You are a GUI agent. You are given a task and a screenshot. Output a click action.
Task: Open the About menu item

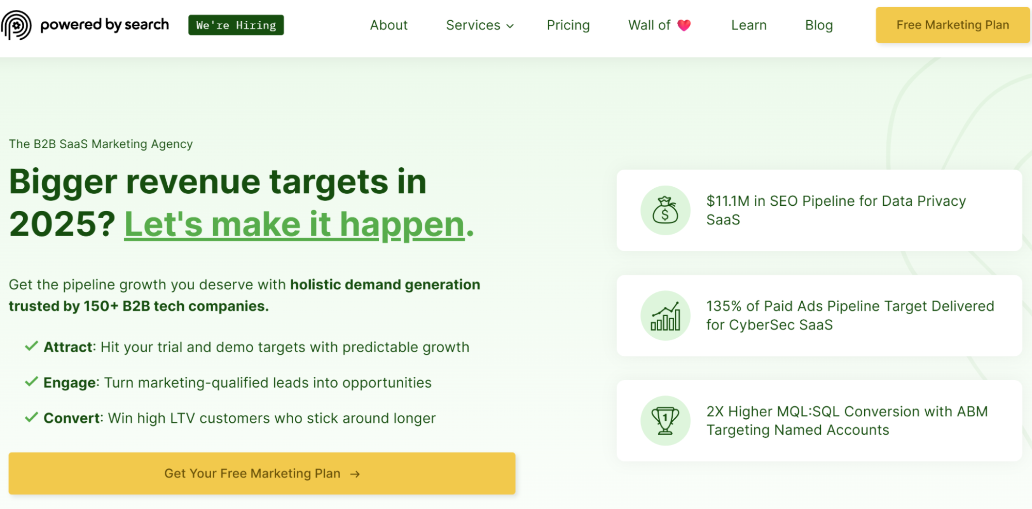(388, 25)
